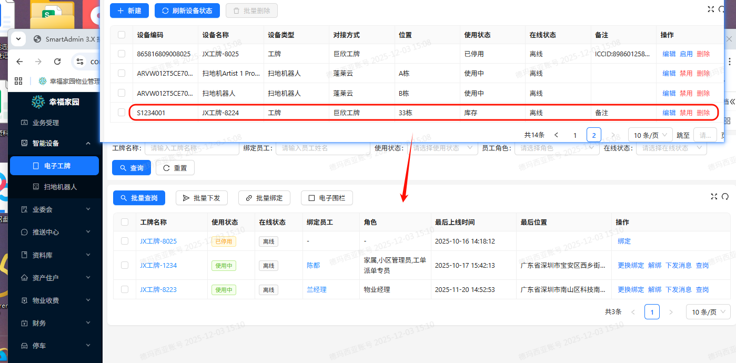Check the select-all checkbox in the device table header

[x=121, y=35]
